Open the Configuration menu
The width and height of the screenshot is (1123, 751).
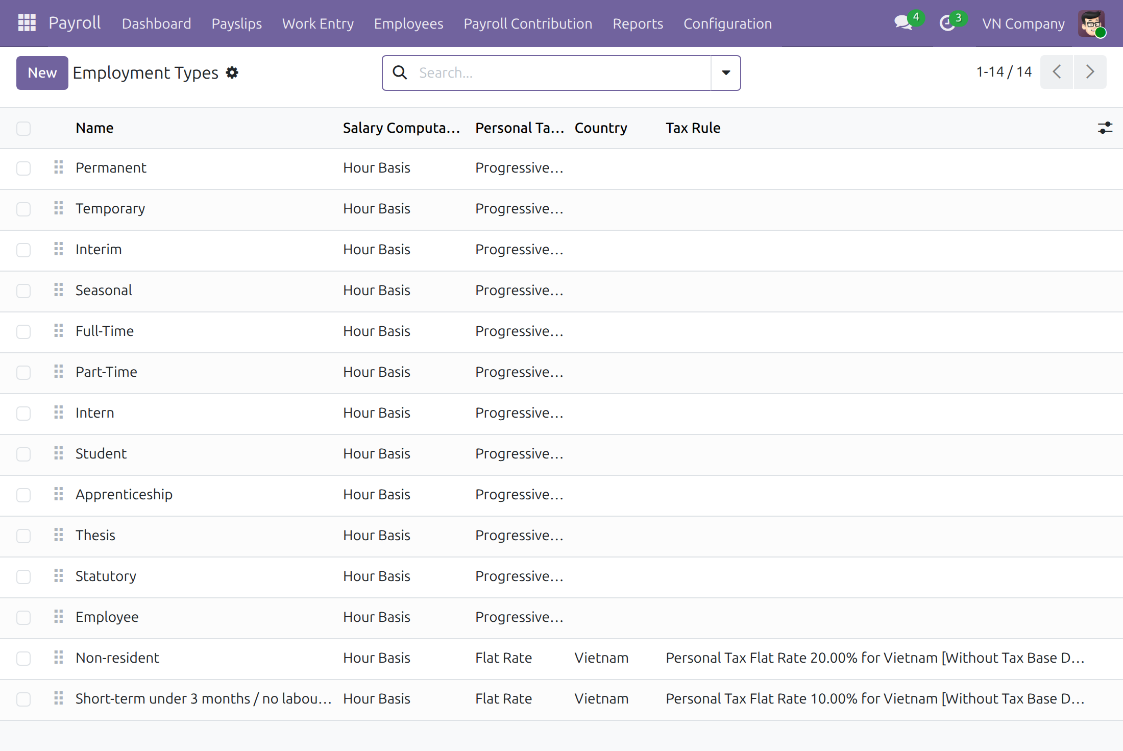pyautogui.click(x=727, y=23)
